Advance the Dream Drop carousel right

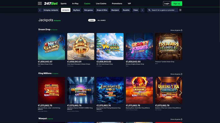coord(181,48)
